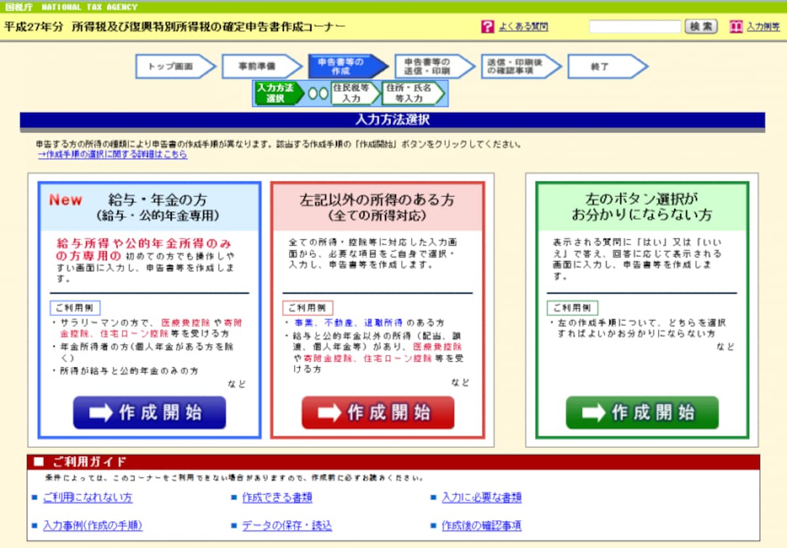Click the 年金所得者の方 bullet text
The image size is (787, 548).
coord(147,352)
